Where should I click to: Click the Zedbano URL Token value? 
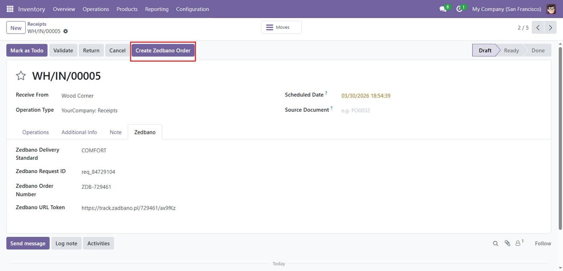point(129,208)
